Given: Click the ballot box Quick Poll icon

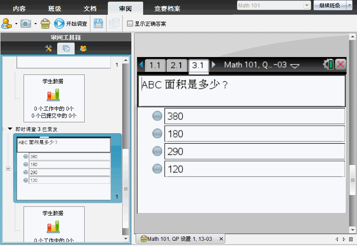Looking at the screenshot, I should coord(45,24).
